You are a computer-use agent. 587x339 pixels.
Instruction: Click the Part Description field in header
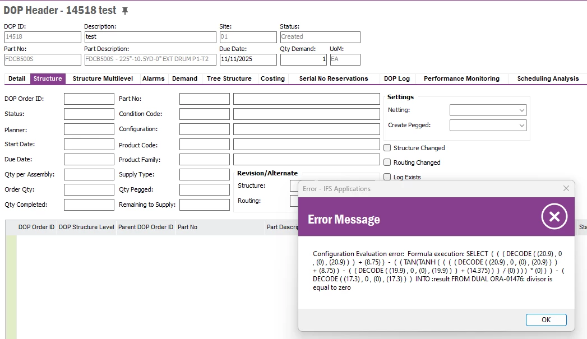pos(150,59)
